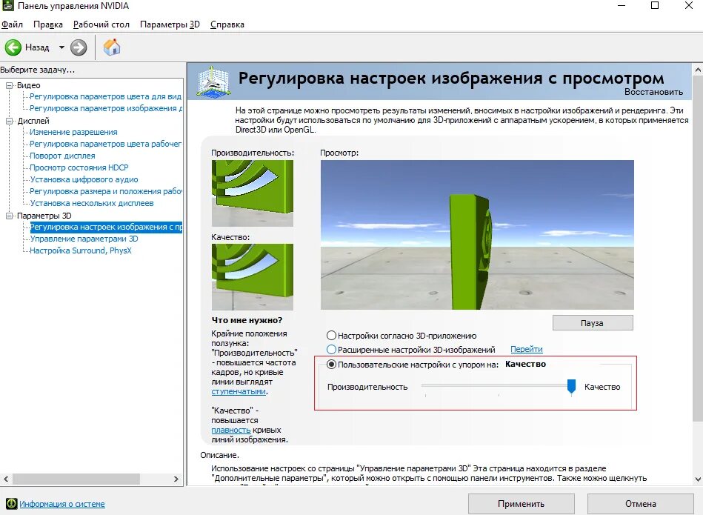Click the task tree's left scroll arrow
Image resolution: width=703 pixels, height=515 pixels.
(6, 479)
